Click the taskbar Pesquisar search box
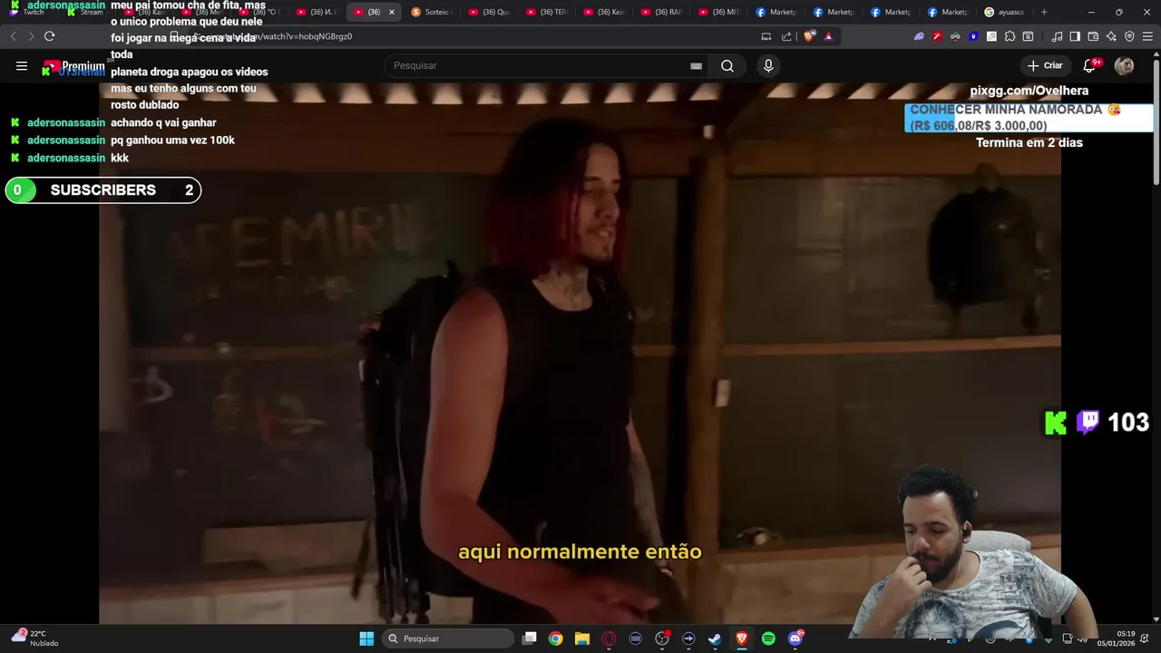 (448, 638)
